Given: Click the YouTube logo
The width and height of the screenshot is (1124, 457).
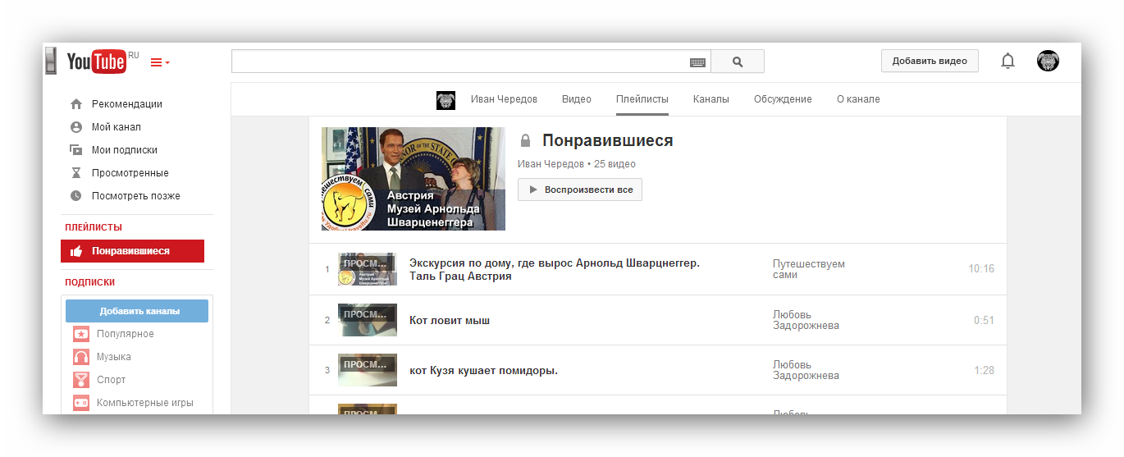Looking at the screenshot, I should click(x=96, y=62).
